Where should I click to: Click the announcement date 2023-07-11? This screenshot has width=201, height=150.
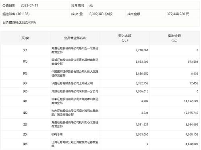29,6
